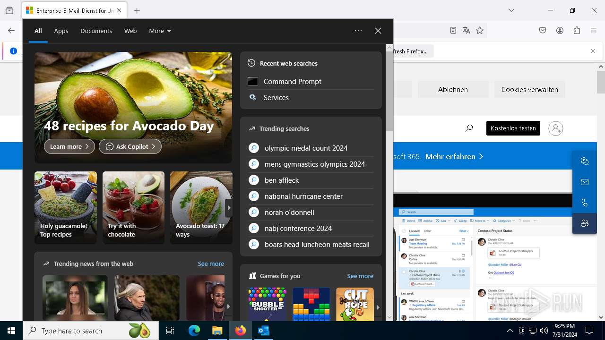Click Ask Copilot button
This screenshot has height=340, width=605.
tap(130, 146)
